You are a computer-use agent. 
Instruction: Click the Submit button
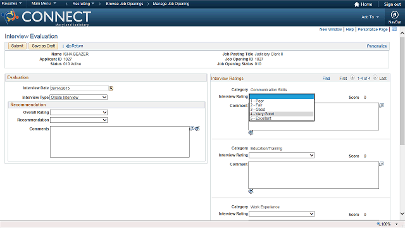(17, 46)
